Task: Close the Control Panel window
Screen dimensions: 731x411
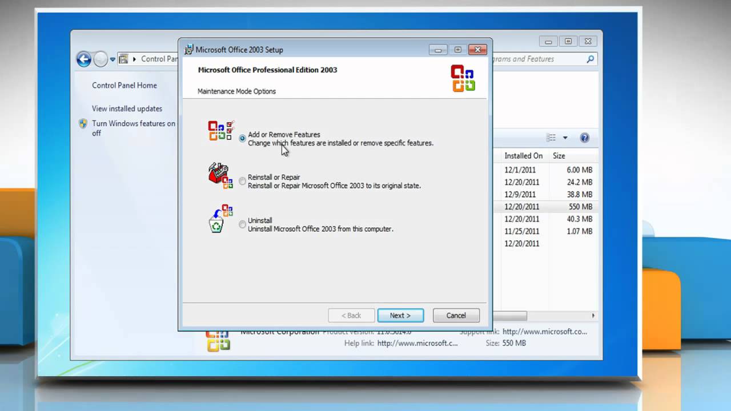Action: tap(588, 41)
